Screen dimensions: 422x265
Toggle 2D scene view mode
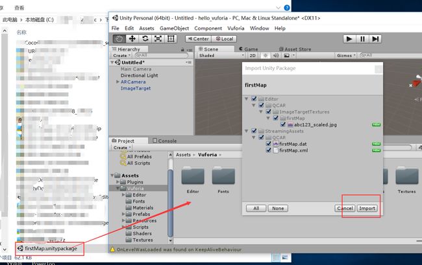point(253,56)
